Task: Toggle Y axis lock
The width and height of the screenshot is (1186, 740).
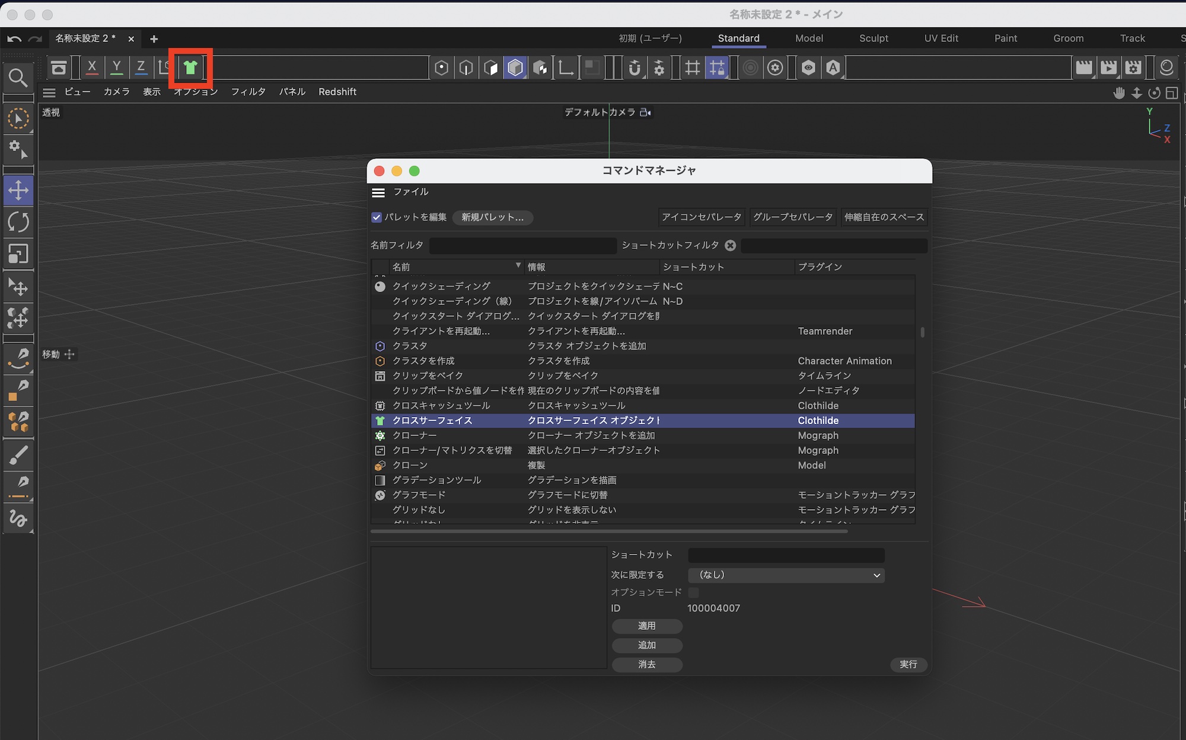Action: click(117, 68)
